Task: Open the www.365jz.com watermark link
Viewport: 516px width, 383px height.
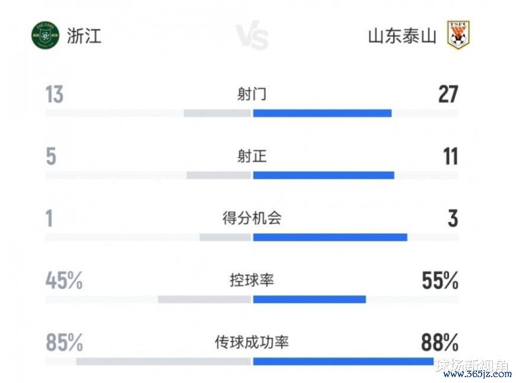Action: click(476, 374)
